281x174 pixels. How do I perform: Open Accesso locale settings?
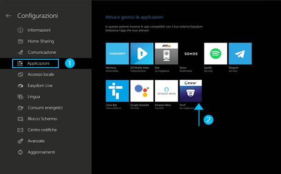point(41,75)
